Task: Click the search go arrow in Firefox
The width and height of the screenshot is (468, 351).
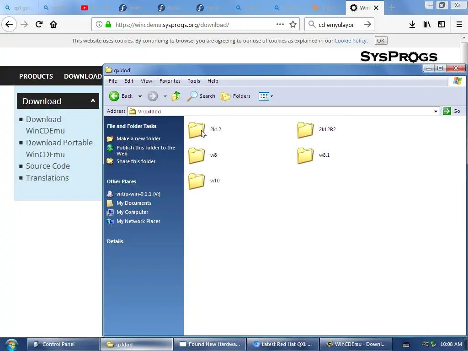Action: click(x=367, y=25)
